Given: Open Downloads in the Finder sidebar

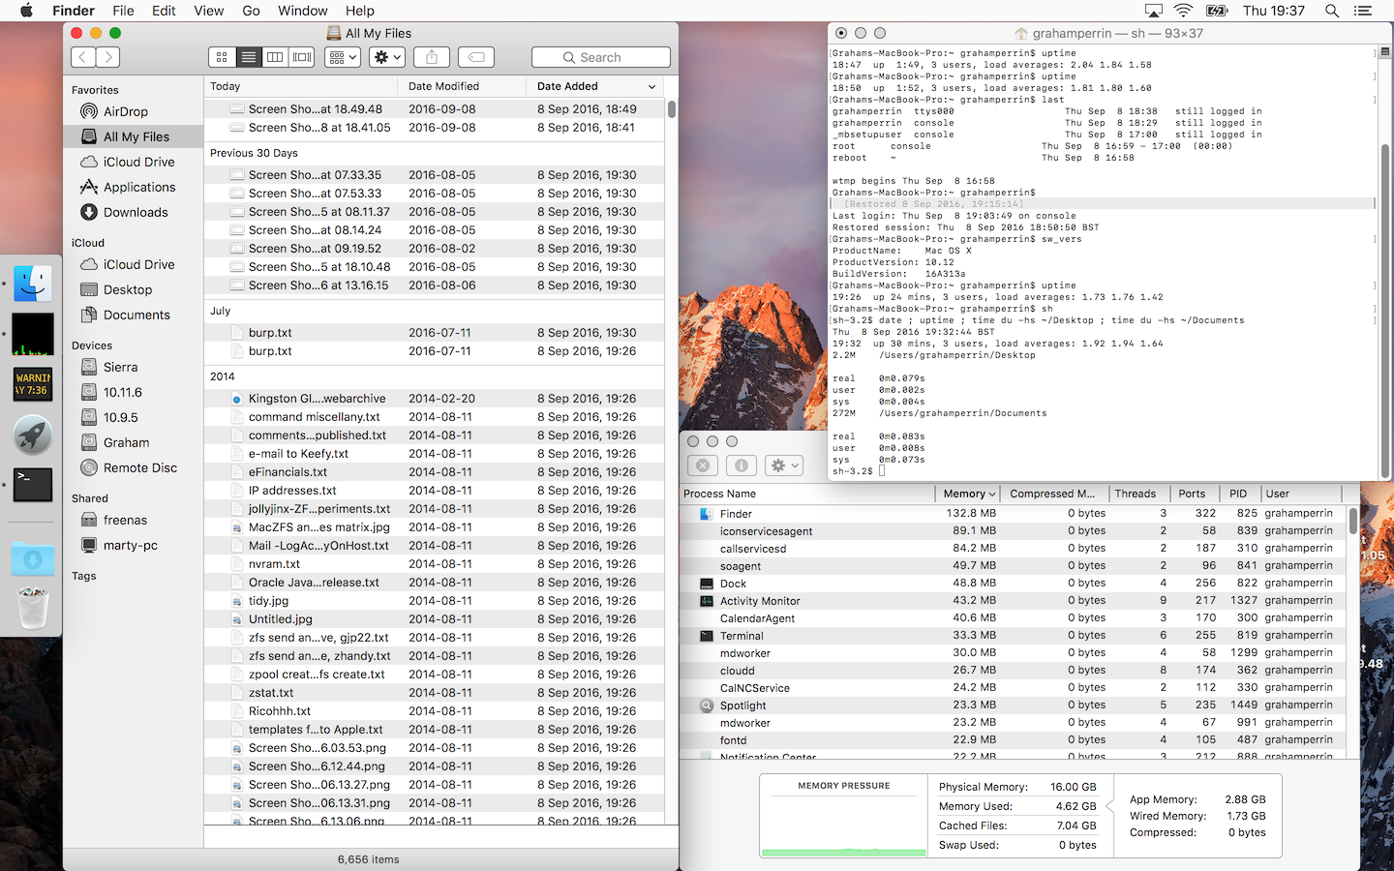Looking at the screenshot, I should (x=134, y=212).
